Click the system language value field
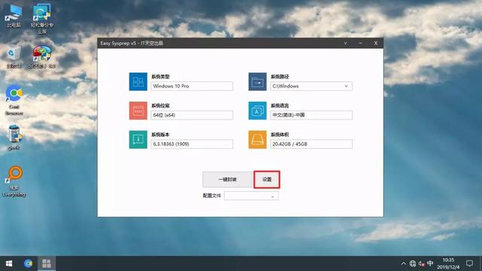This screenshot has width=482, height=271. click(x=311, y=115)
